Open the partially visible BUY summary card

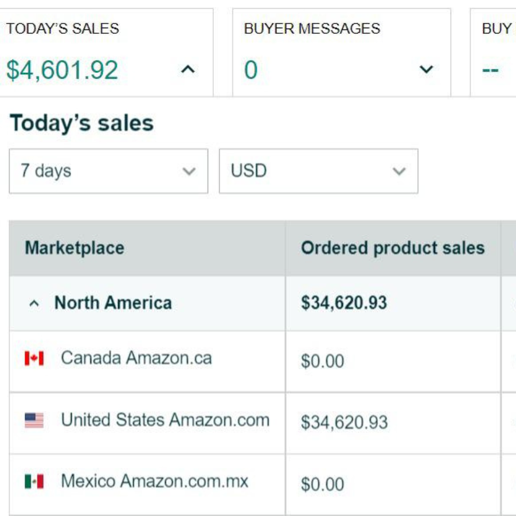[x=493, y=53]
